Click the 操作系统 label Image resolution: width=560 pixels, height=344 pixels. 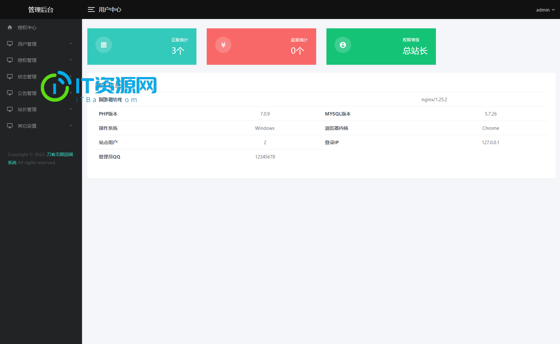coord(108,128)
